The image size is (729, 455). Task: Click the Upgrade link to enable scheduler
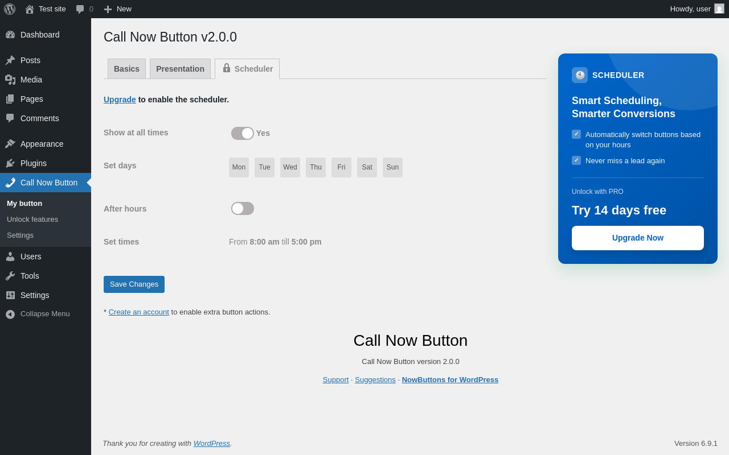[120, 100]
